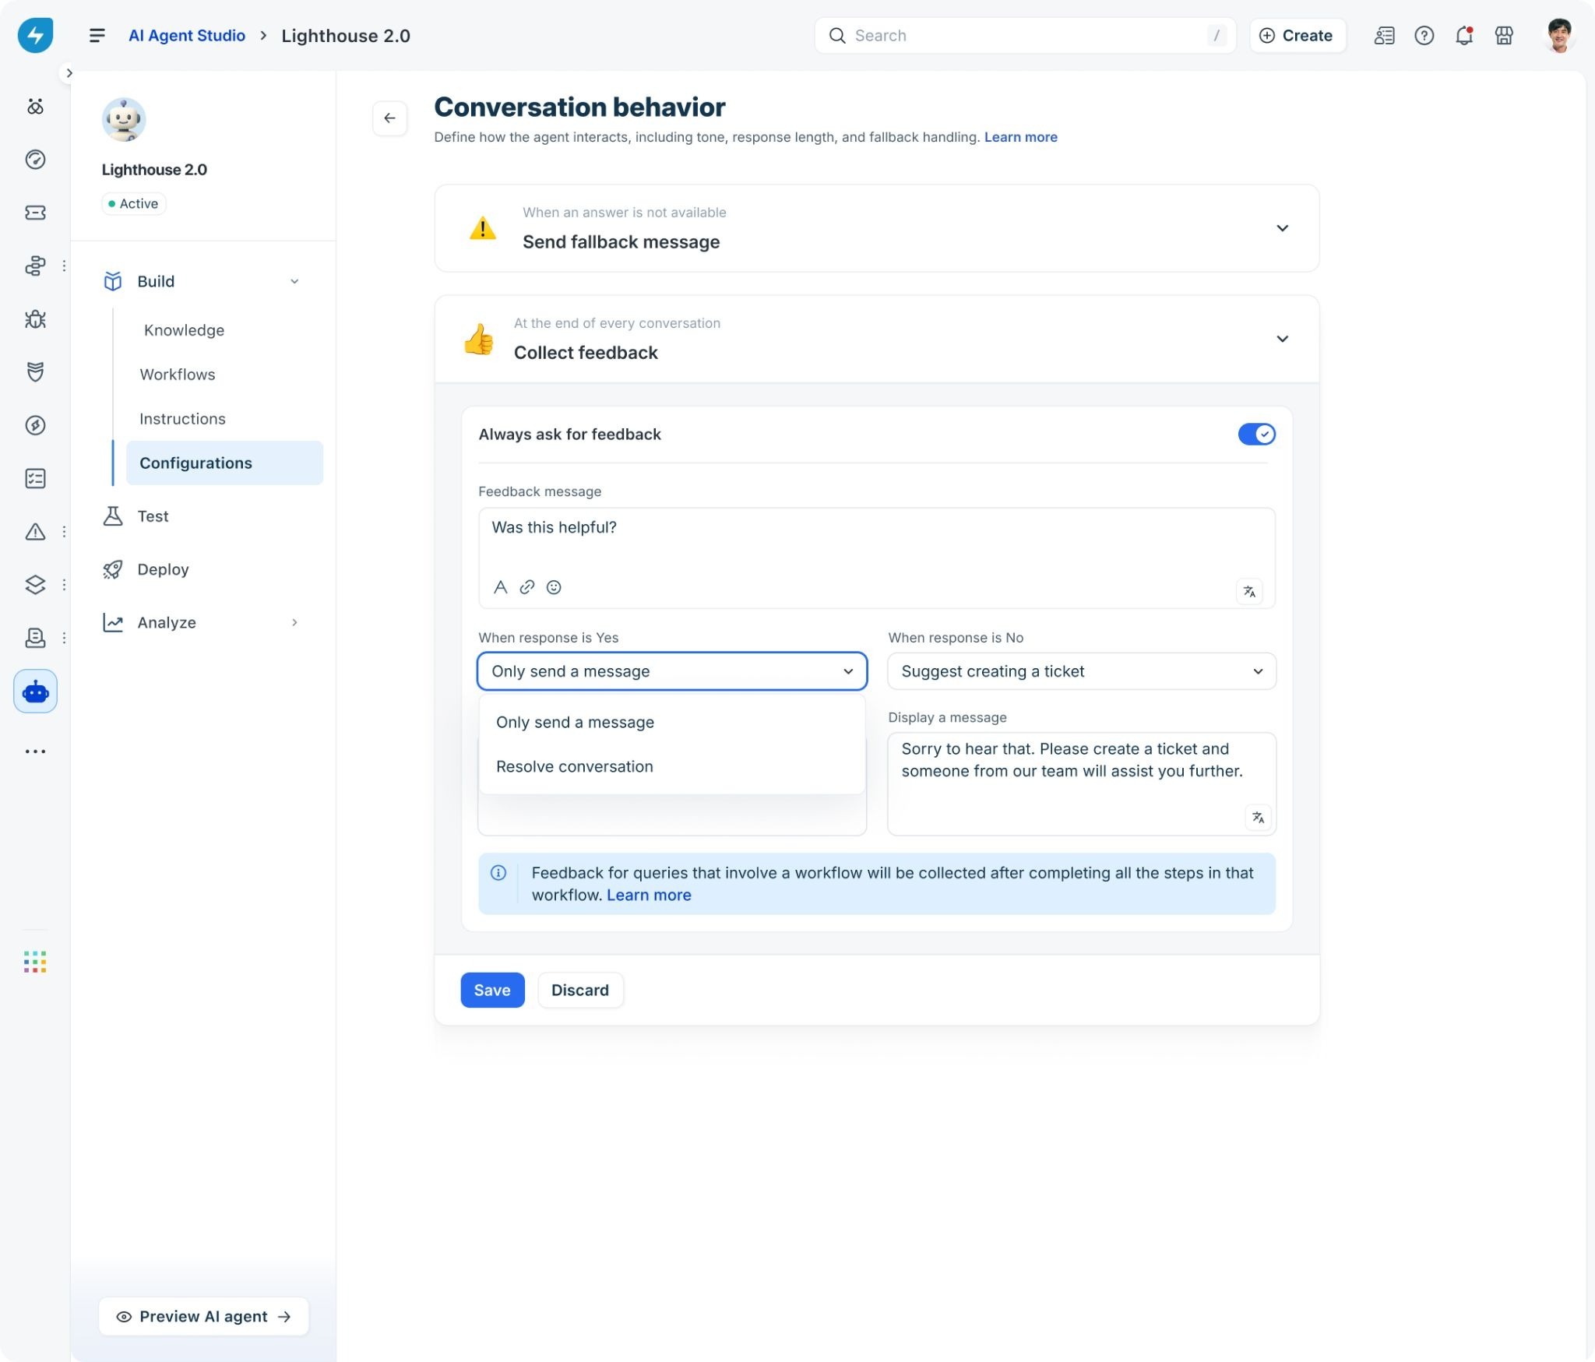Click Preview AI agent button

point(204,1317)
